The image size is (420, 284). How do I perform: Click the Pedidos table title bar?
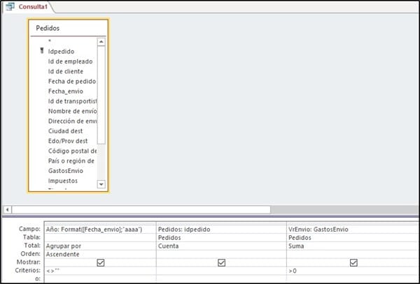(x=69, y=29)
